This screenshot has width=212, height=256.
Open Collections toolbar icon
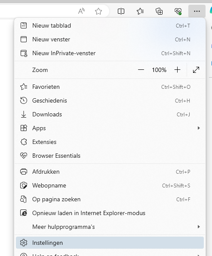(159, 11)
